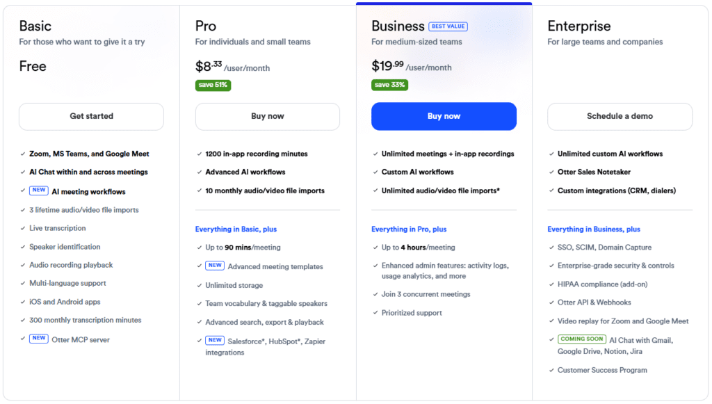Open the "Everything in Basic, plus" link
The image size is (712, 404).
coord(236,229)
